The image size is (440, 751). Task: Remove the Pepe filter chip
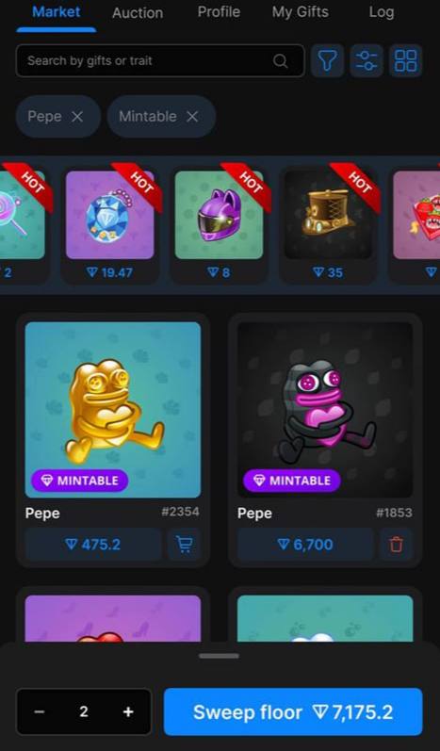click(x=77, y=117)
